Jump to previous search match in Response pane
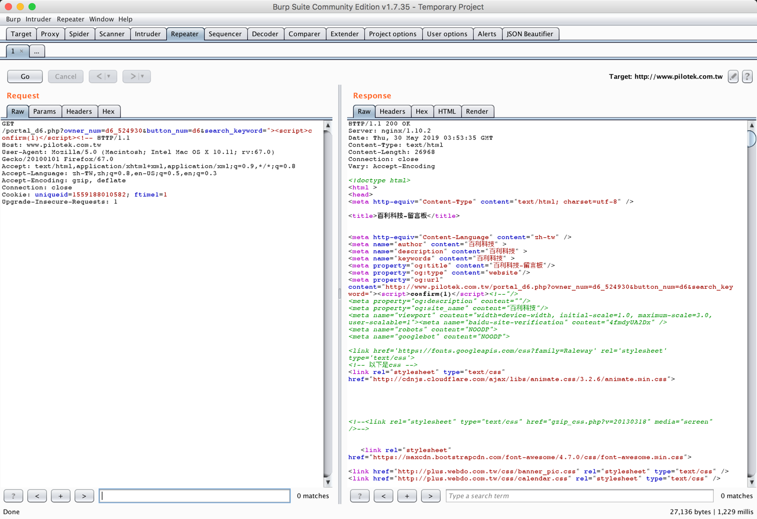757x519 pixels. (383, 496)
